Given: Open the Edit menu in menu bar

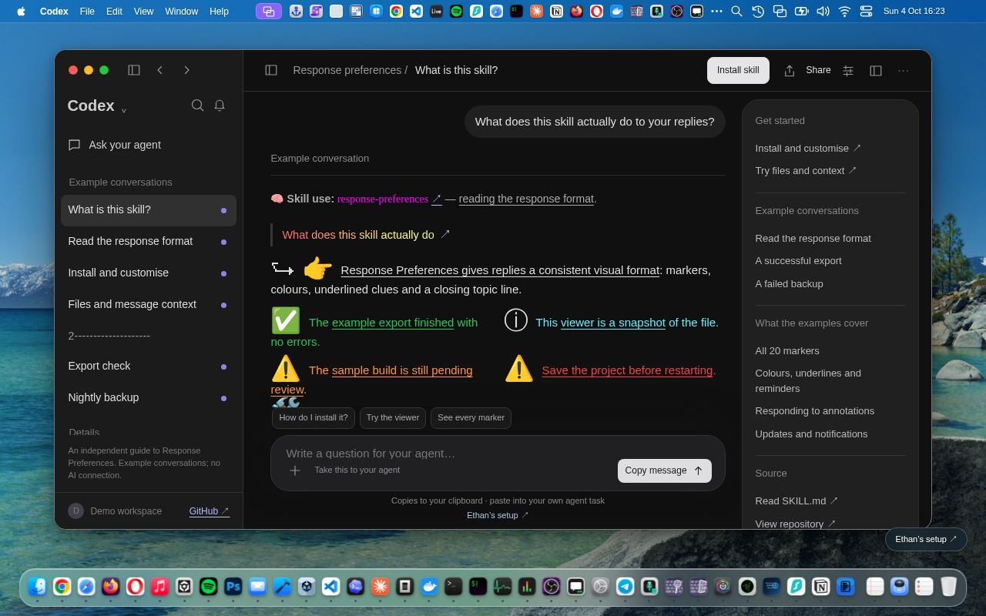Looking at the screenshot, I should coord(114,11).
